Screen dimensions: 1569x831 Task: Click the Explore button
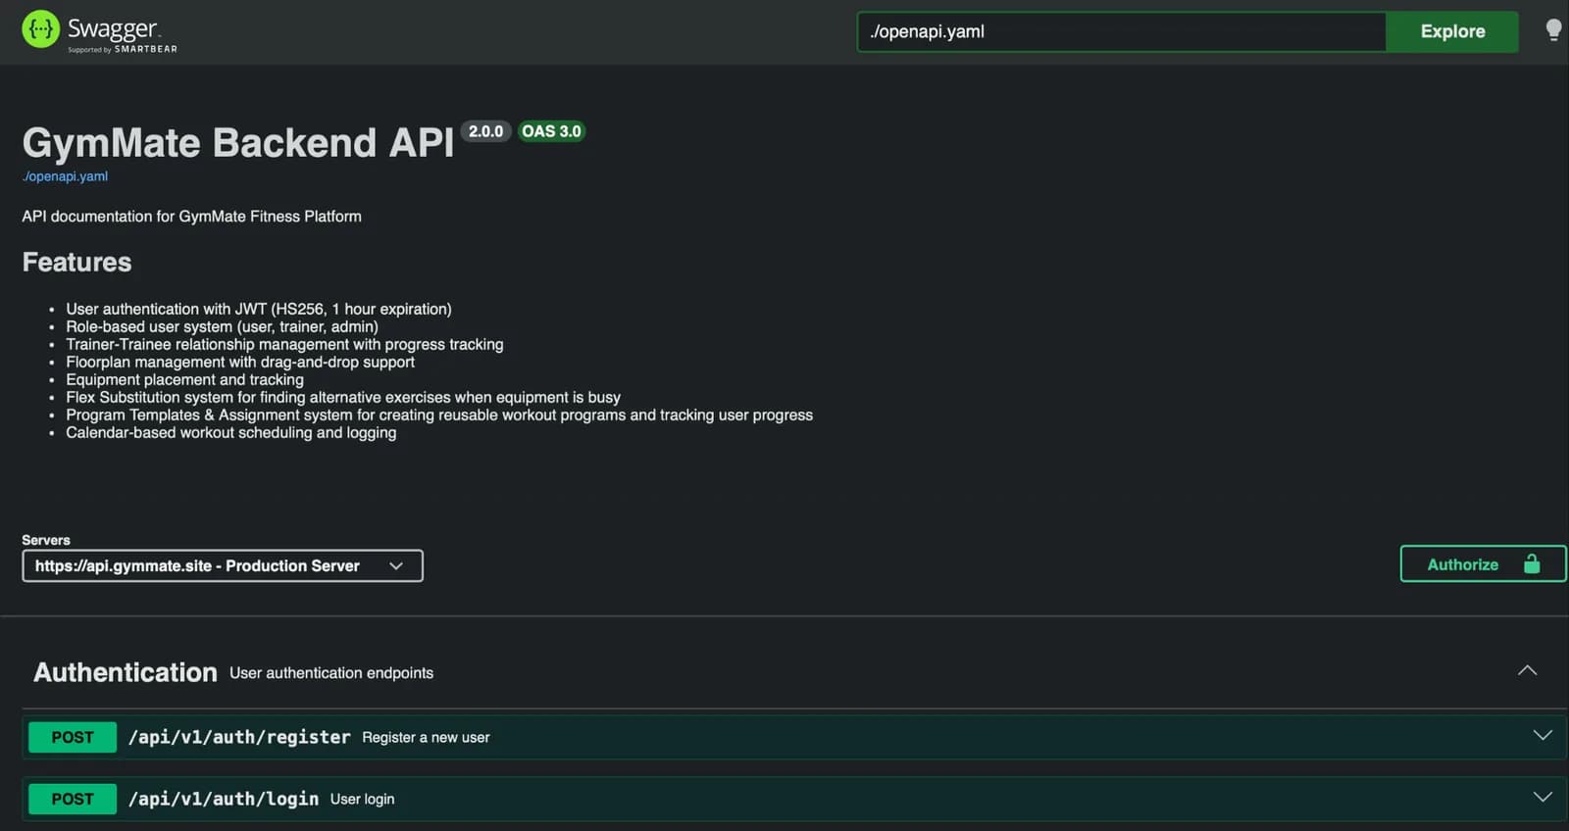tap(1452, 31)
